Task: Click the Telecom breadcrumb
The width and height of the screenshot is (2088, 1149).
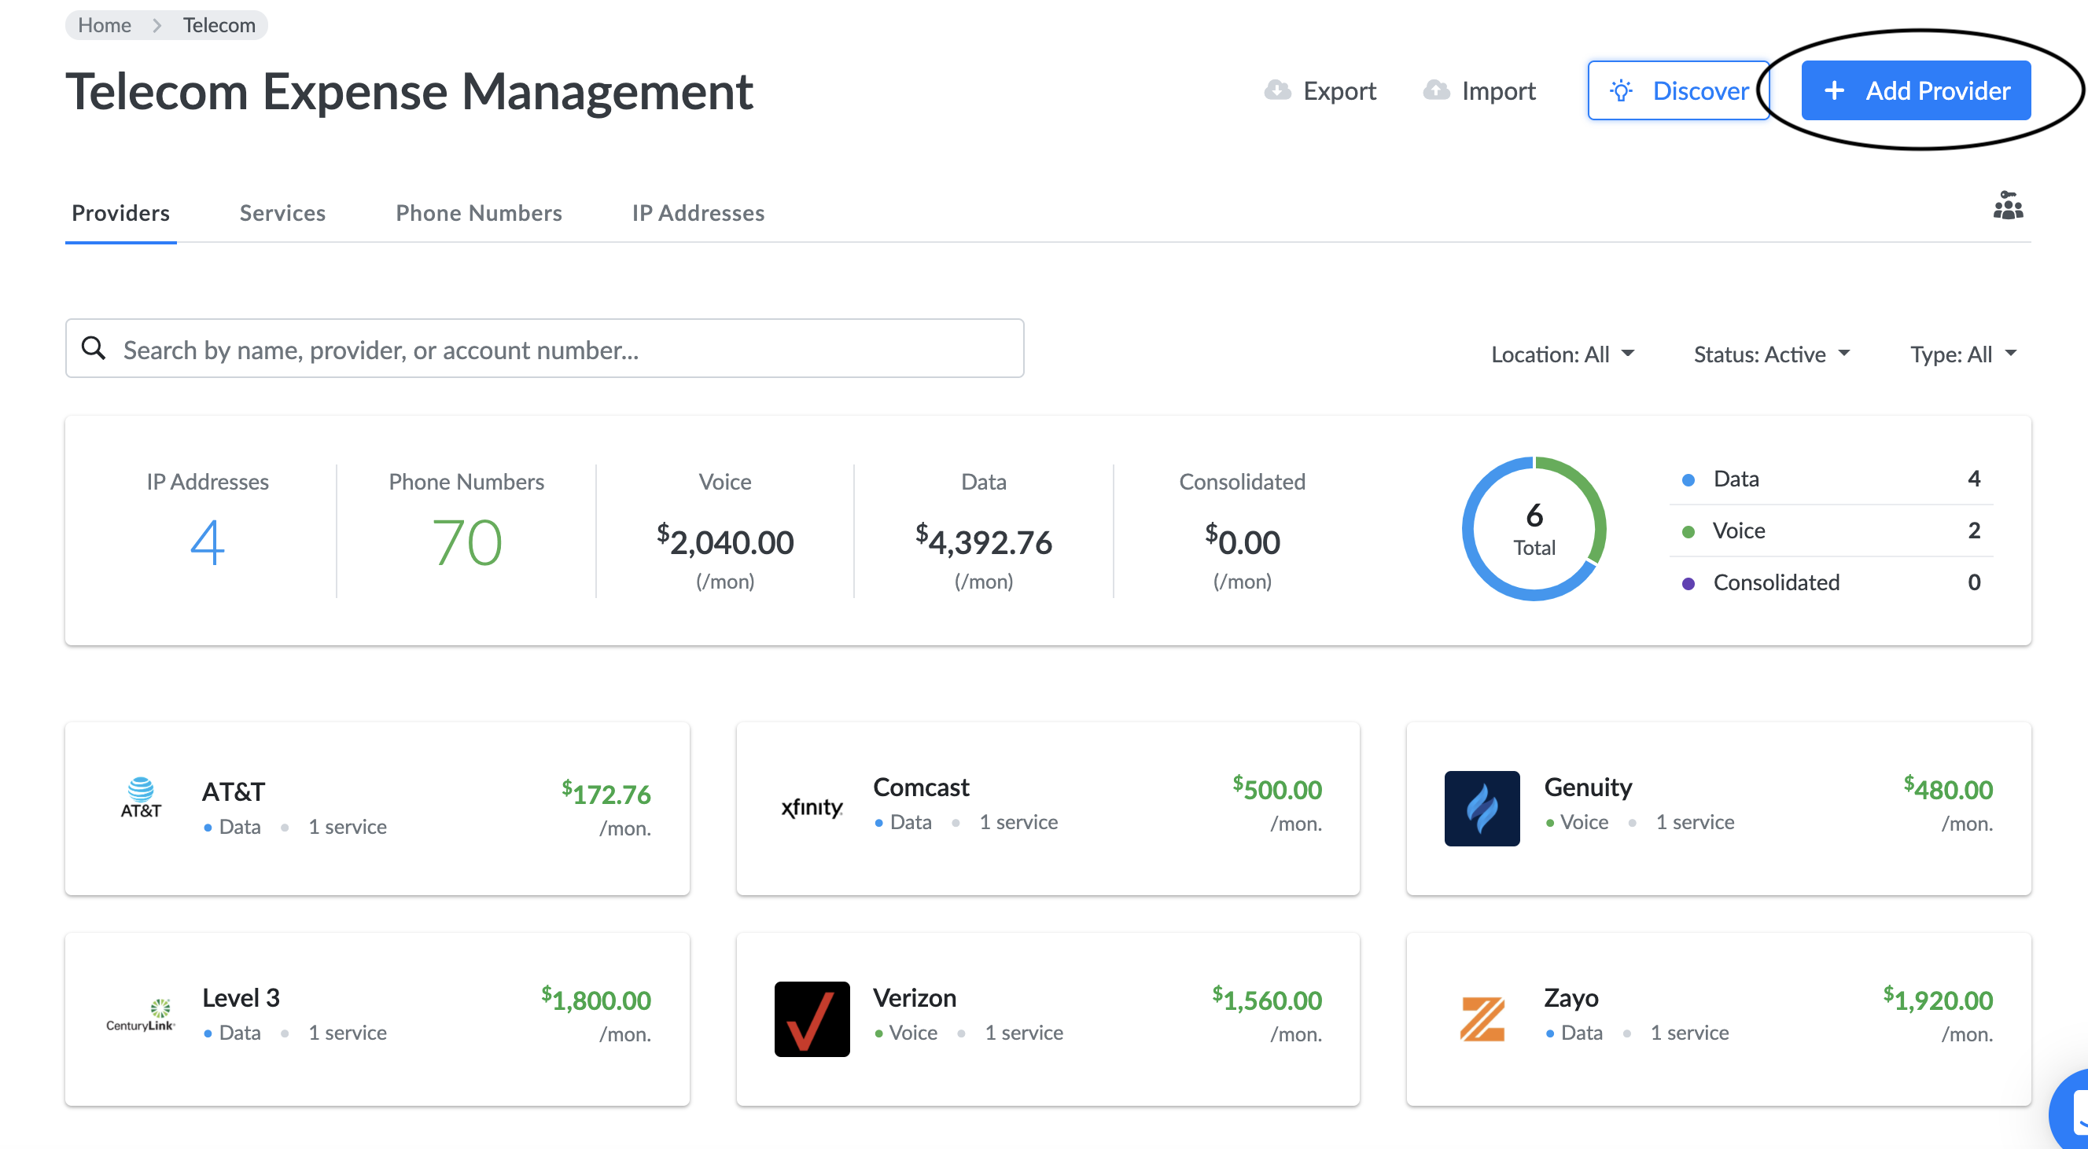Action: (219, 25)
